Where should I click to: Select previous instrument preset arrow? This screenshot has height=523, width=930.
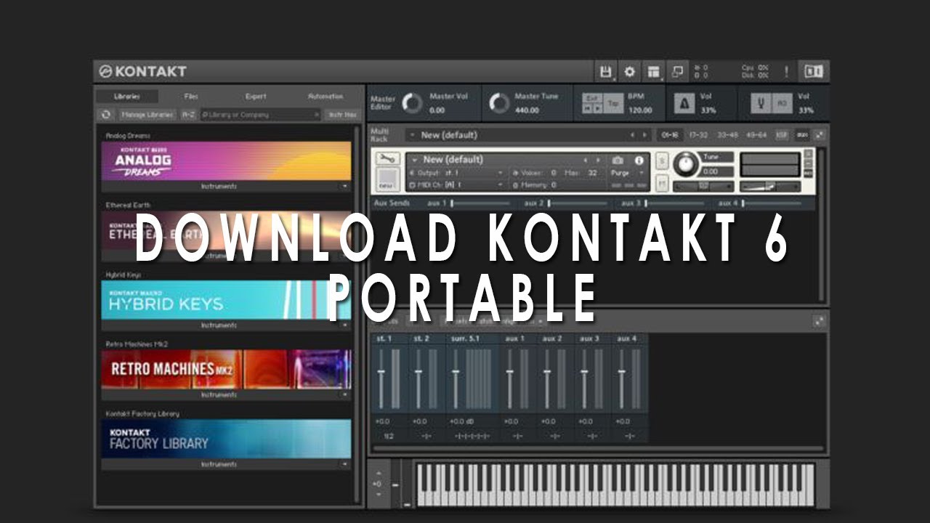point(586,160)
